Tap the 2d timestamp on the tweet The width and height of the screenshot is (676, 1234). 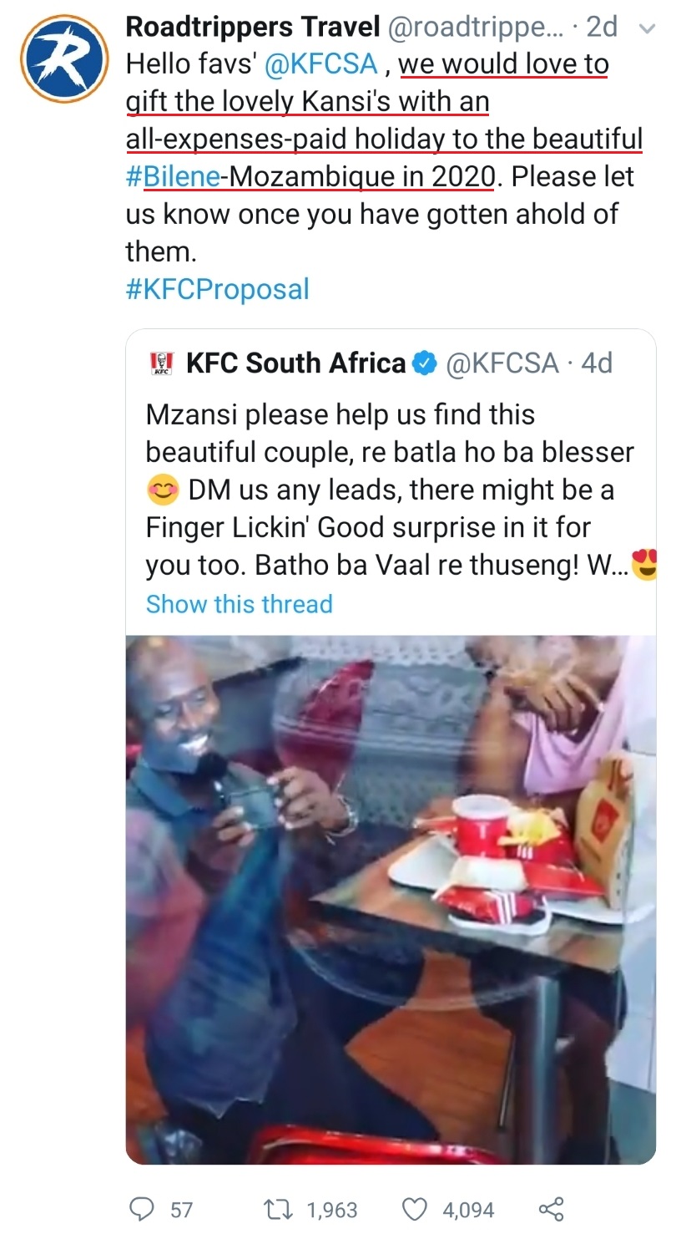pos(603,27)
